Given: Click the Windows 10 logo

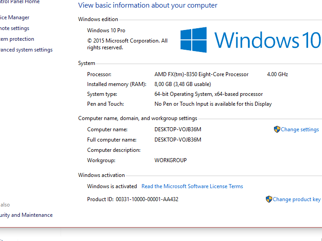Looking at the screenshot, I should point(251,40).
